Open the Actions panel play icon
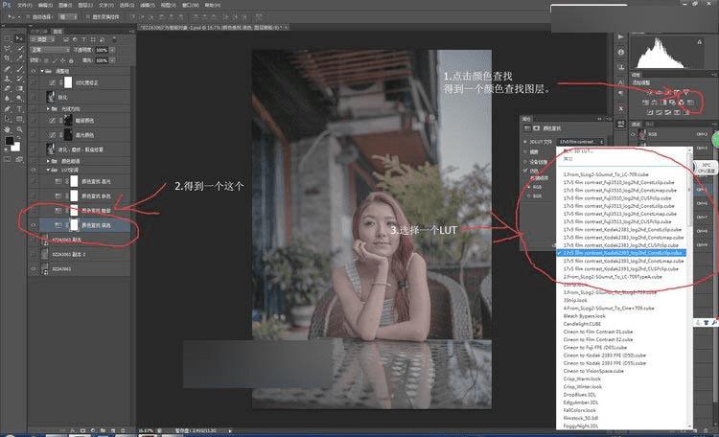Viewport: 719px width, 437px height. coord(621,37)
